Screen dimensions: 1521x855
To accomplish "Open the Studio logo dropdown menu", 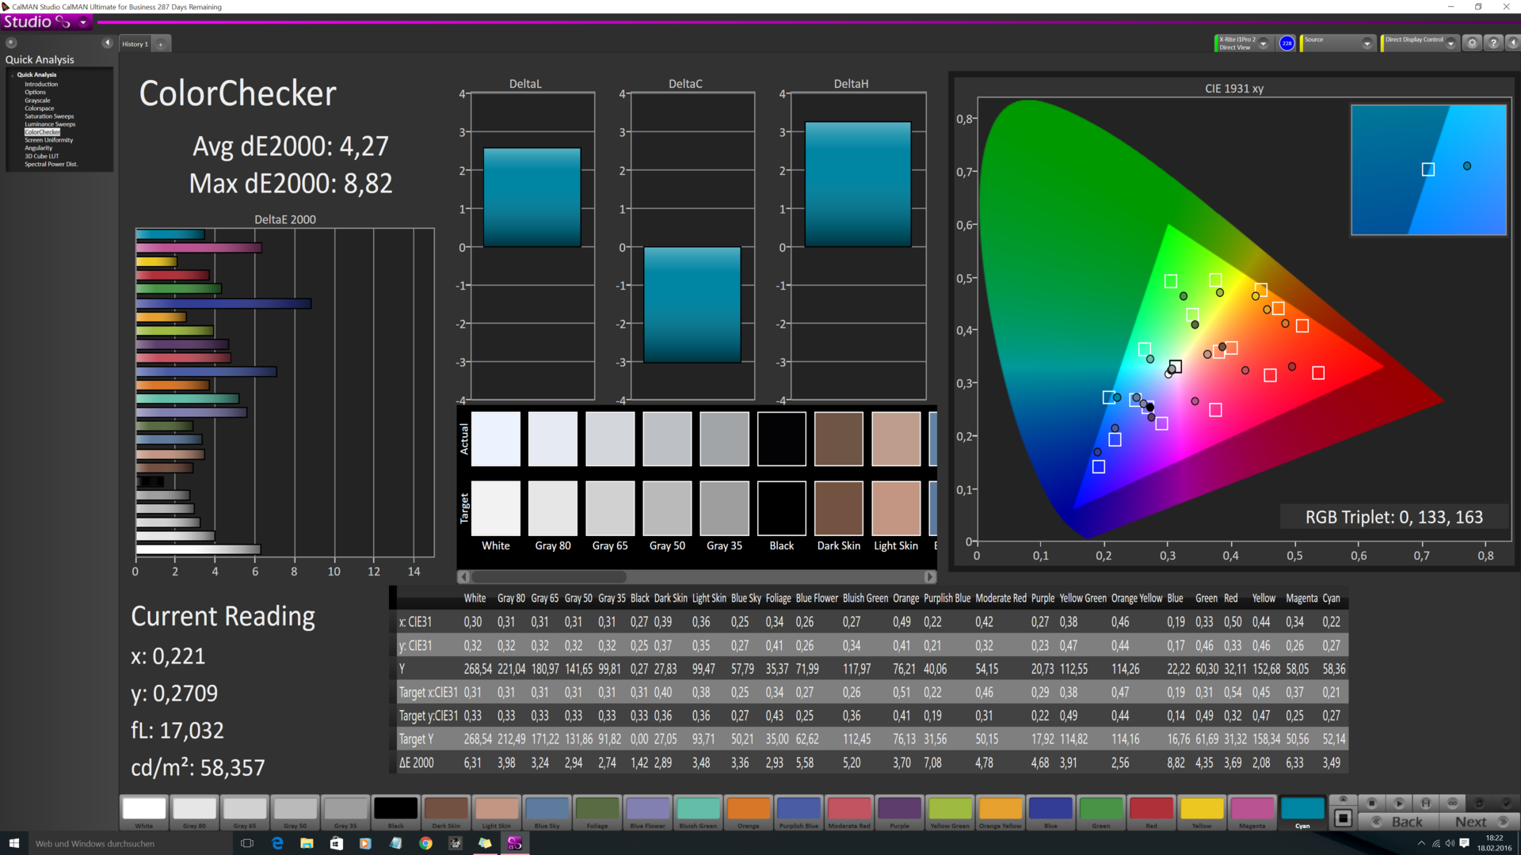I will (x=83, y=22).
